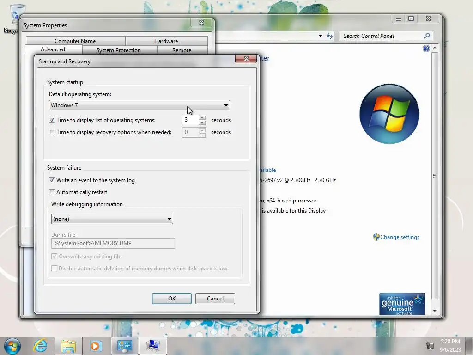Enable the Automatically restart checkbox
Screen dimensions: 473x355
pyautogui.click(x=52, y=192)
